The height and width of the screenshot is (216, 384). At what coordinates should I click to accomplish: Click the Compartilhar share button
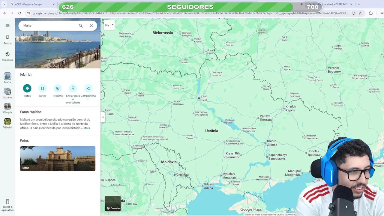[88, 88]
